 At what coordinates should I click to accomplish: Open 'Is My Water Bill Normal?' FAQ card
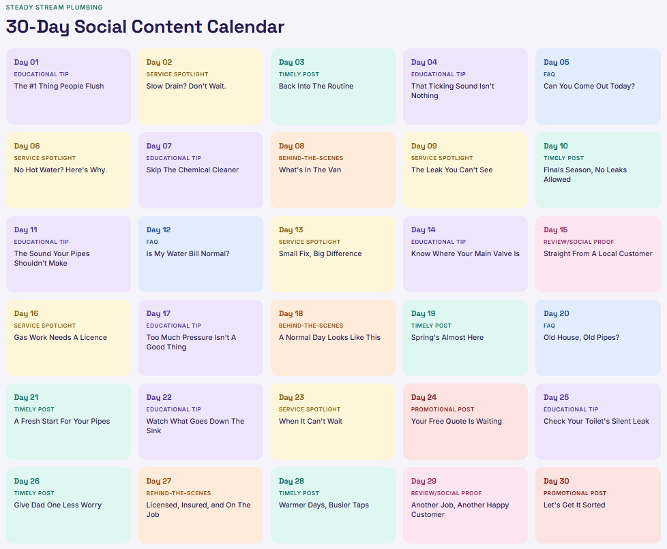tap(201, 253)
